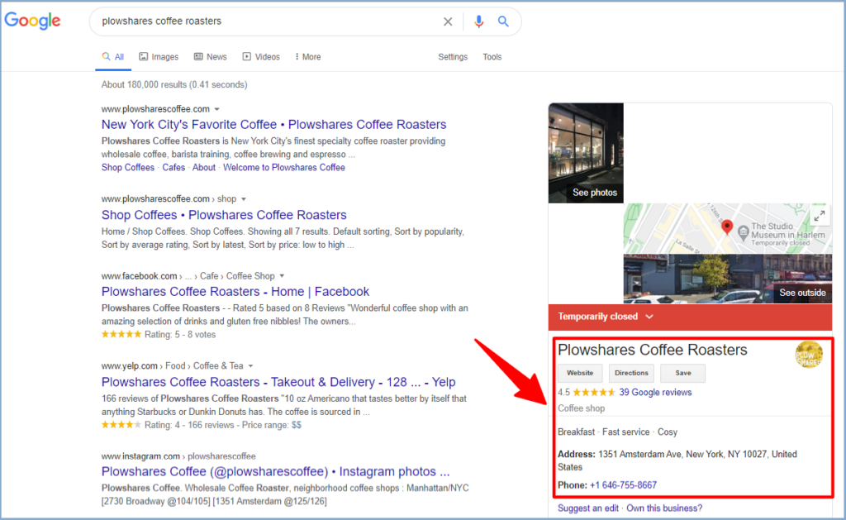Click the star rating in the knowledge panel
Image resolution: width=846 pixels, height=520 pixels.
tap(593, 393)
